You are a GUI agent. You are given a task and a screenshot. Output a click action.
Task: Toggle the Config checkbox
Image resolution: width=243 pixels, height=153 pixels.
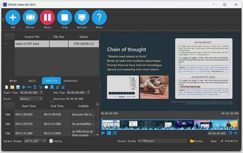pos(51,141)
